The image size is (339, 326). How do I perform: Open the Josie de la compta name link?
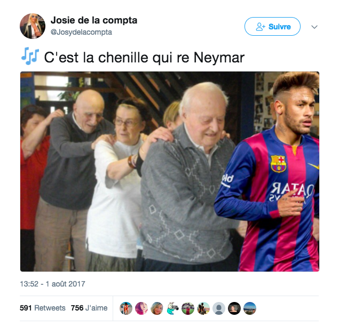coord(94,20)
